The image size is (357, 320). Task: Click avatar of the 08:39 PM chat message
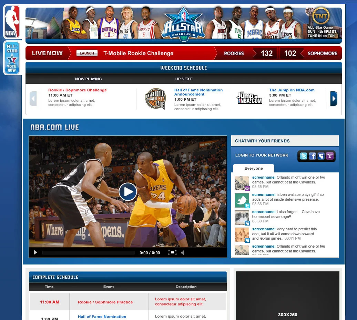pyautogui.click(x=242, y=218)
